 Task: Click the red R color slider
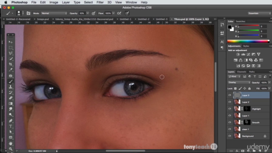248,26
